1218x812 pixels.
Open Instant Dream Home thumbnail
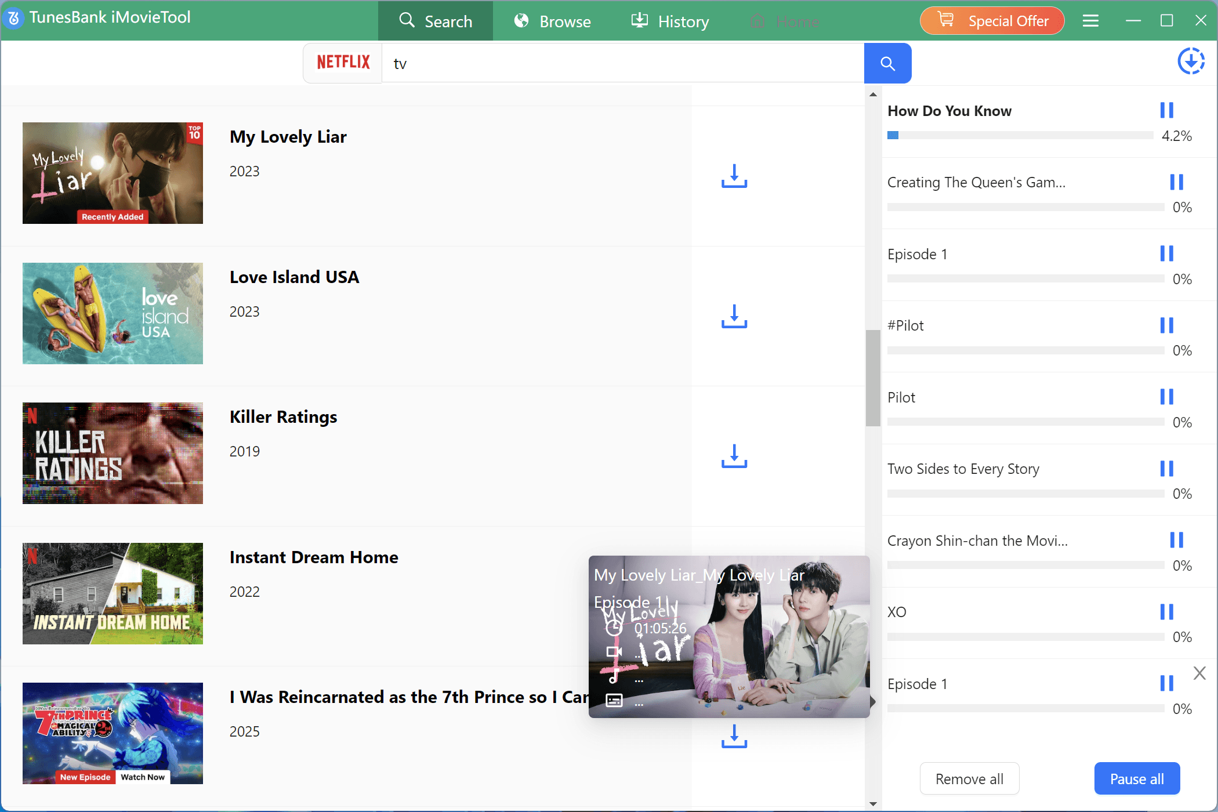click(x=113, y=593)
